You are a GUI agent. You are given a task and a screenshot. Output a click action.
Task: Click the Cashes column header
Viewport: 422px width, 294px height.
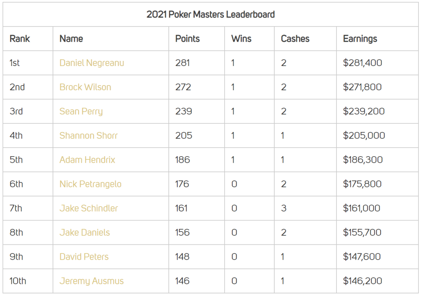tap(295, 39)
